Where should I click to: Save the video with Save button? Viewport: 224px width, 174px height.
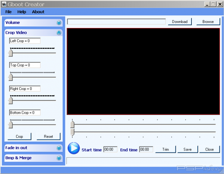pos(187,149)
